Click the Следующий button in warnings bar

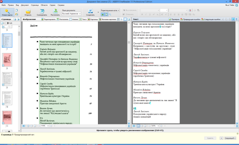[230, 138]
